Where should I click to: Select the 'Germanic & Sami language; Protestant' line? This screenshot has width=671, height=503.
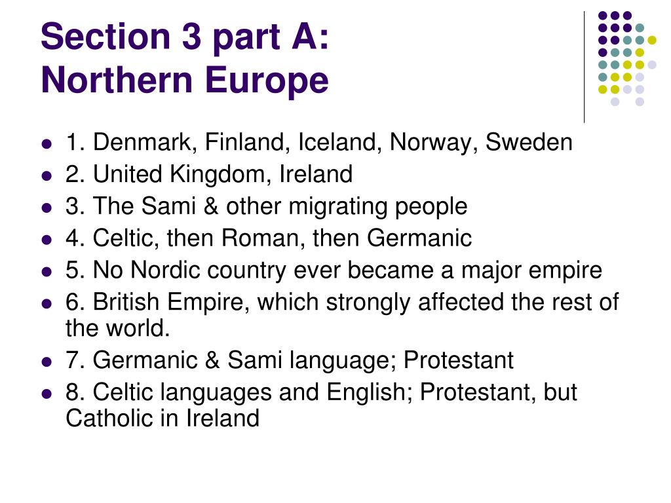[289, 360]
